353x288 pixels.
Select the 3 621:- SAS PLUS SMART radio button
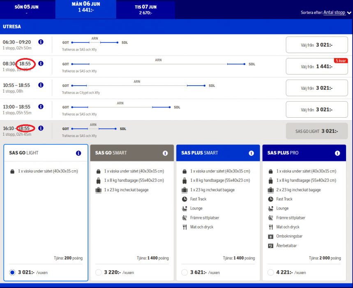pos(185,272)
